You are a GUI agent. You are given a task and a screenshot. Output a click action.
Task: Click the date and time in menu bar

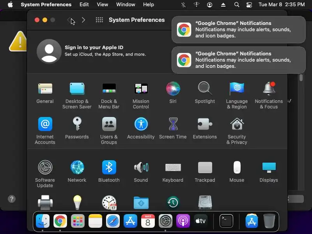point(282,4)
